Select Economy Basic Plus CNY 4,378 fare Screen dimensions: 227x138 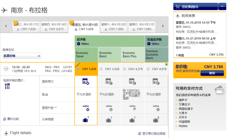[x=124, y=69]
